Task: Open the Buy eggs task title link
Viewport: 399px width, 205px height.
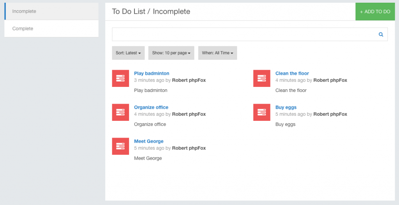Action: click(x=286, y=107)
